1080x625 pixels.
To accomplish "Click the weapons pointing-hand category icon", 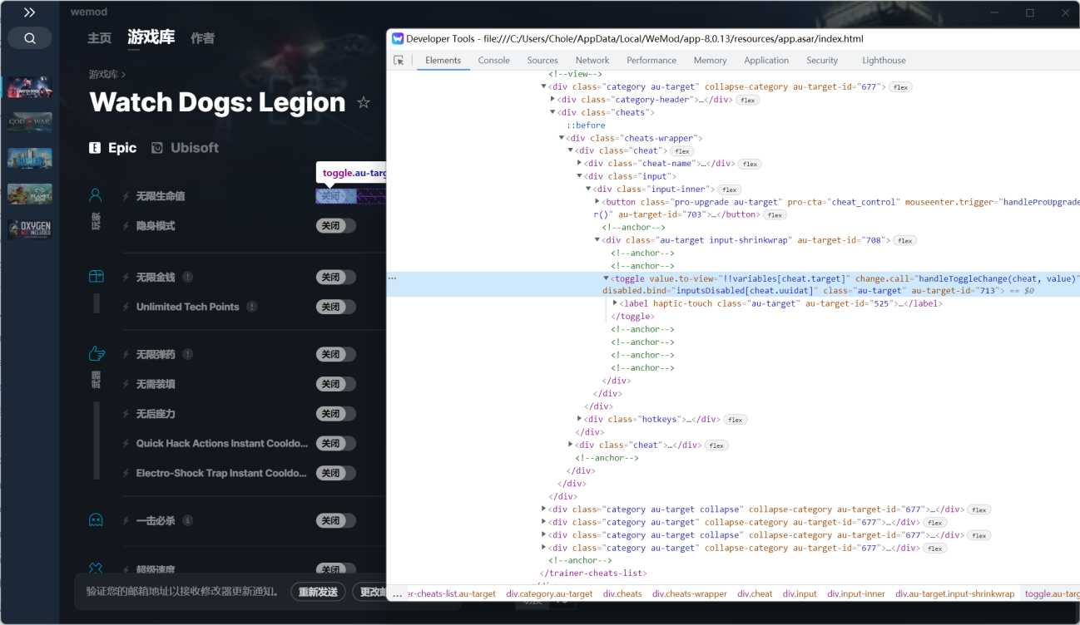I will click(97, 354).
